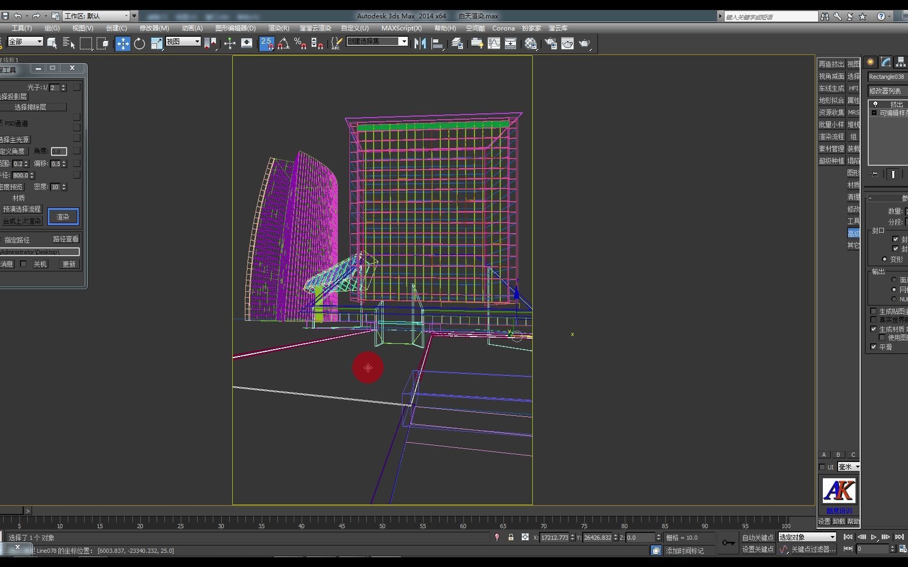Select the 变形 radio button
Viewport: 908px width, 567px height.
click(884, 259)
